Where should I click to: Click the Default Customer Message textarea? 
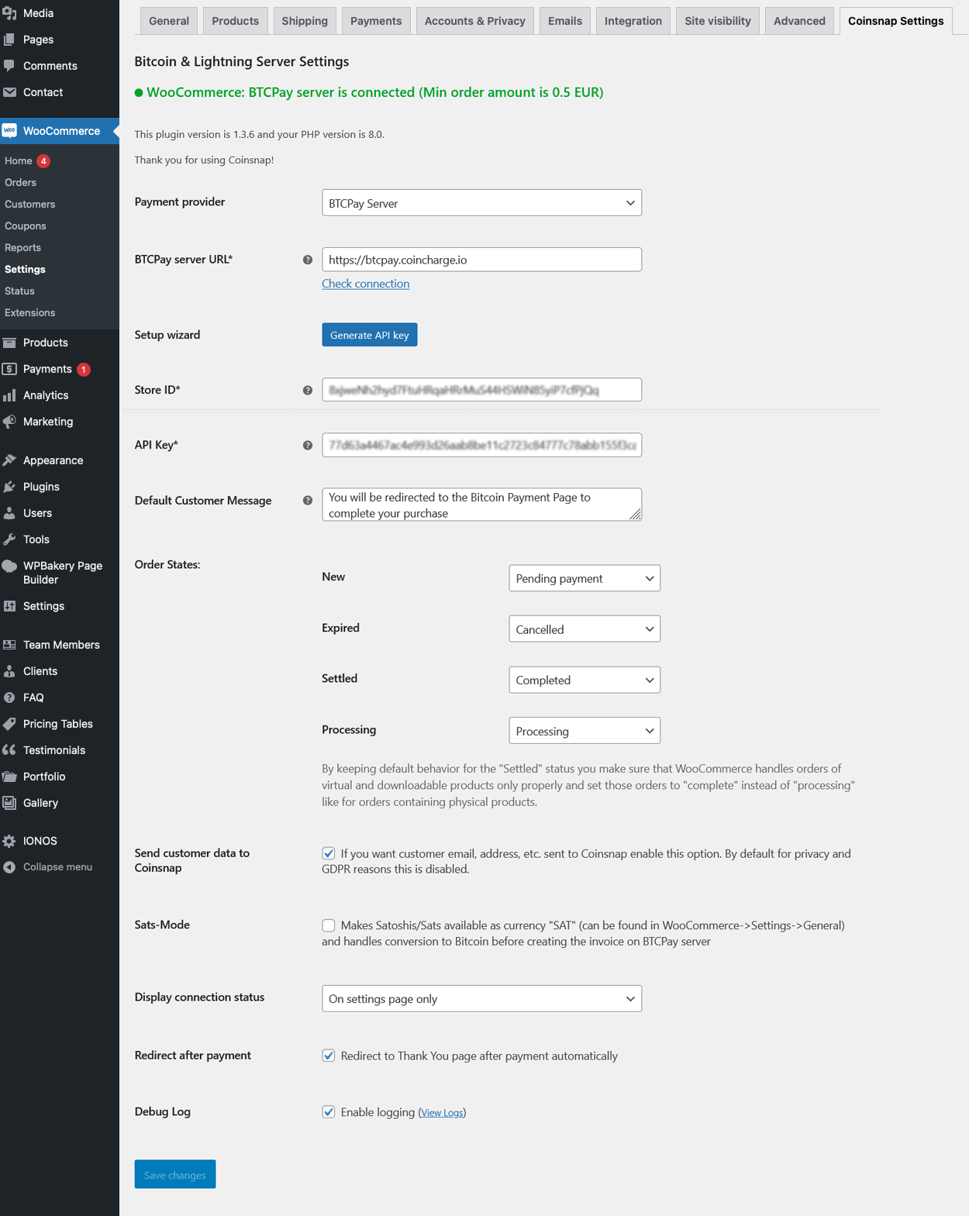481,505
